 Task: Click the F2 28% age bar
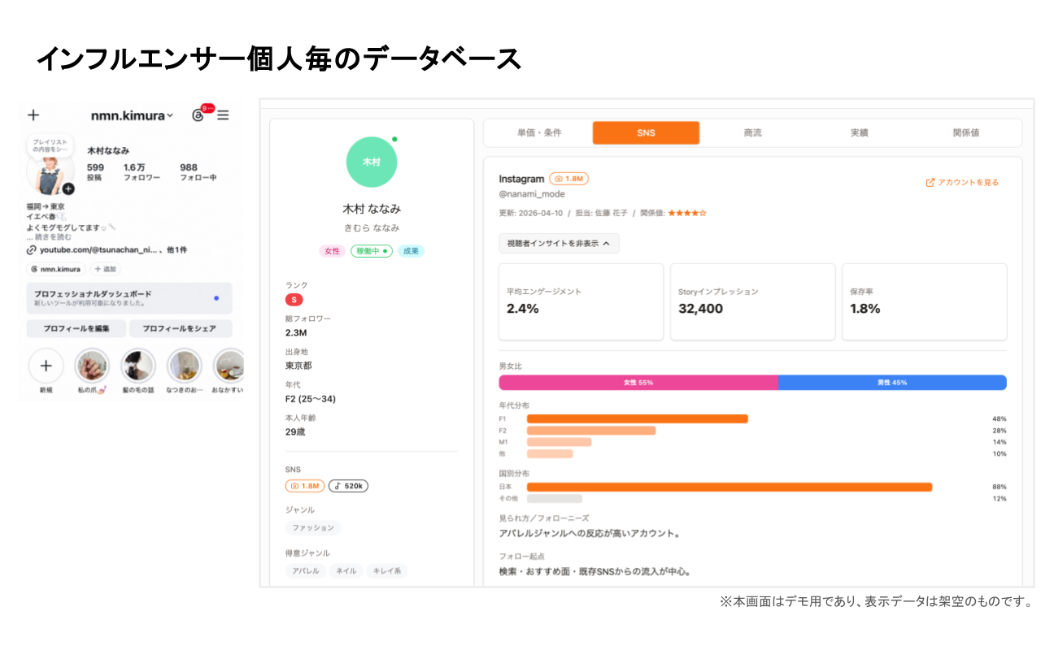(591, 431)
